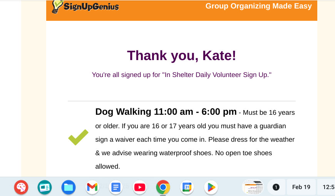Open Google Calendar from the shelf

187,188
